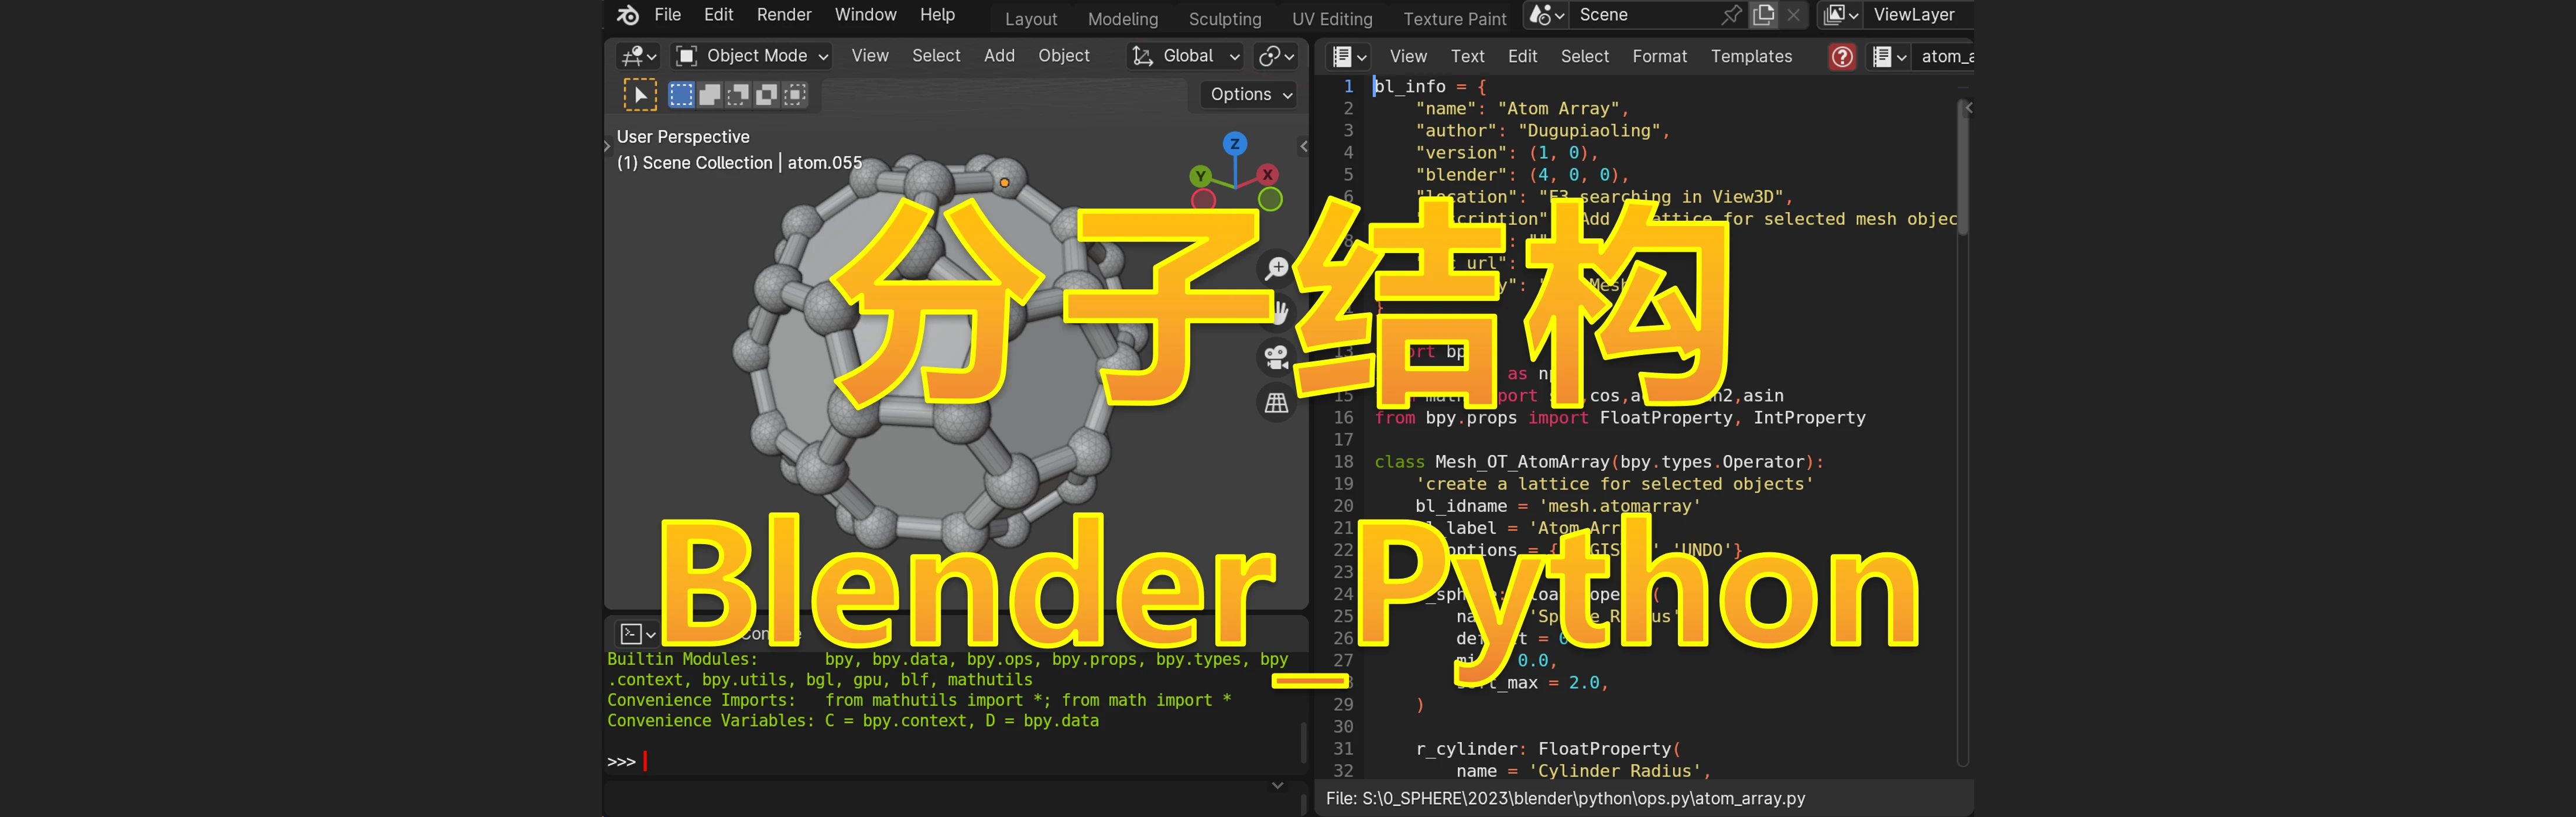Click the 3D Viewport editor type selector icon
This screenshot has height=817, width=2576.
point(637,56)
